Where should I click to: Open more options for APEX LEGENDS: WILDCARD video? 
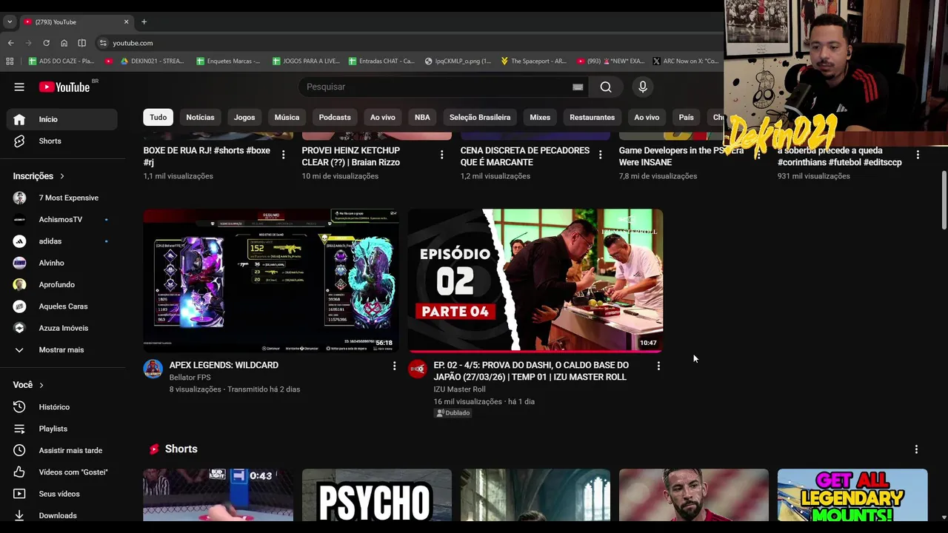394,366
